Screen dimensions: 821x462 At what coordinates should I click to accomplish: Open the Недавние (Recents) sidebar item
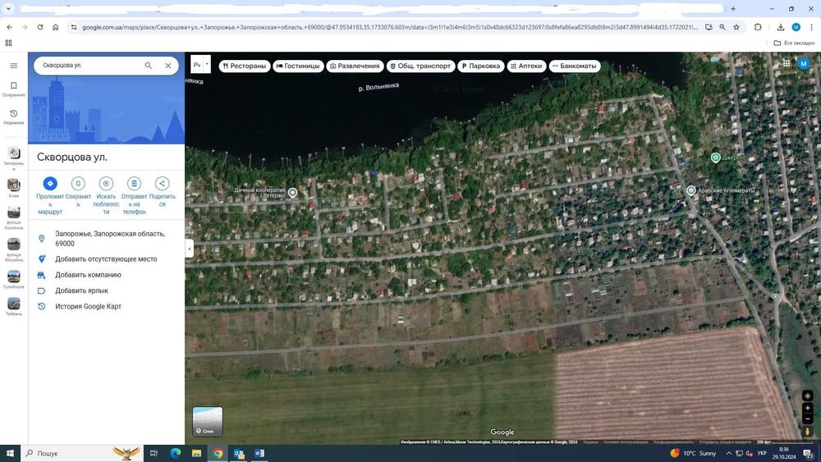(14, 117)
